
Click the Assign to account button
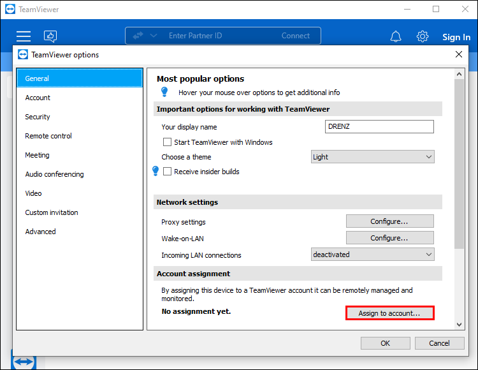tap(389, 313)
